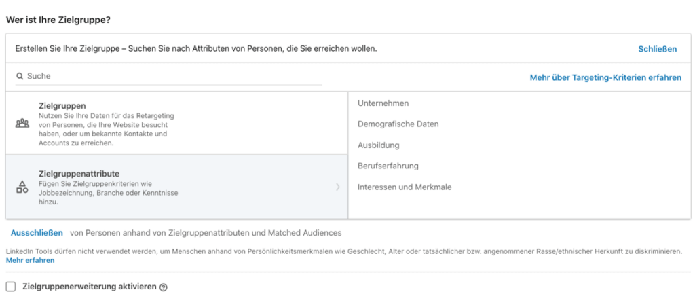Select the Zielgruppenattribute category
This screenshot has height=294, width=695.
(x=176, y=187)
